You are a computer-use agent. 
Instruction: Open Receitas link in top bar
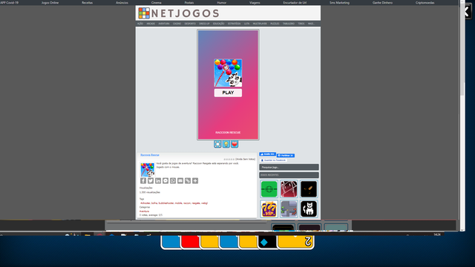click(88, 2)
